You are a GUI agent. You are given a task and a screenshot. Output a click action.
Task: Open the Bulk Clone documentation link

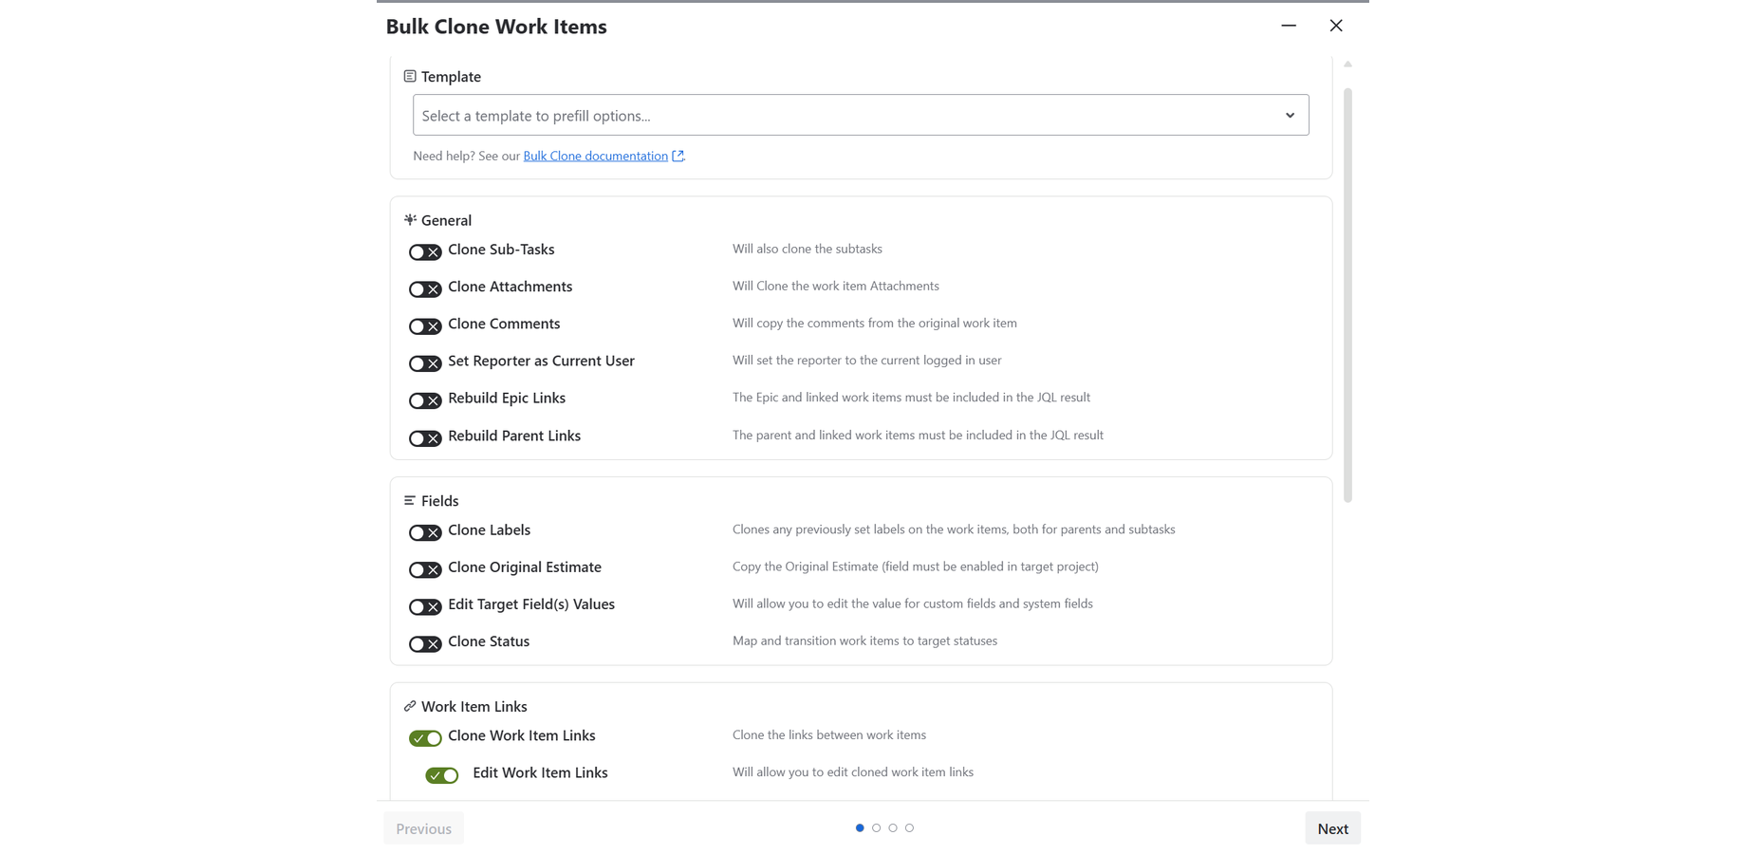tap(595, 156)
